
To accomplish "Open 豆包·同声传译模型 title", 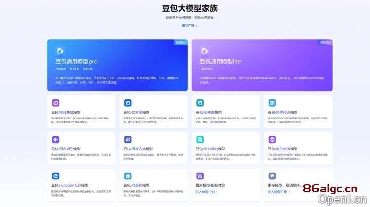I will tap(283, 112).
